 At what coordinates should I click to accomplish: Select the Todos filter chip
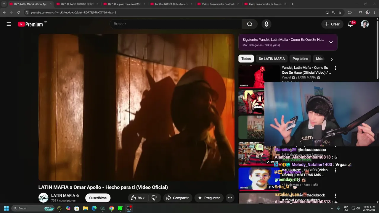pyautogui.click(x=246, y=59)
